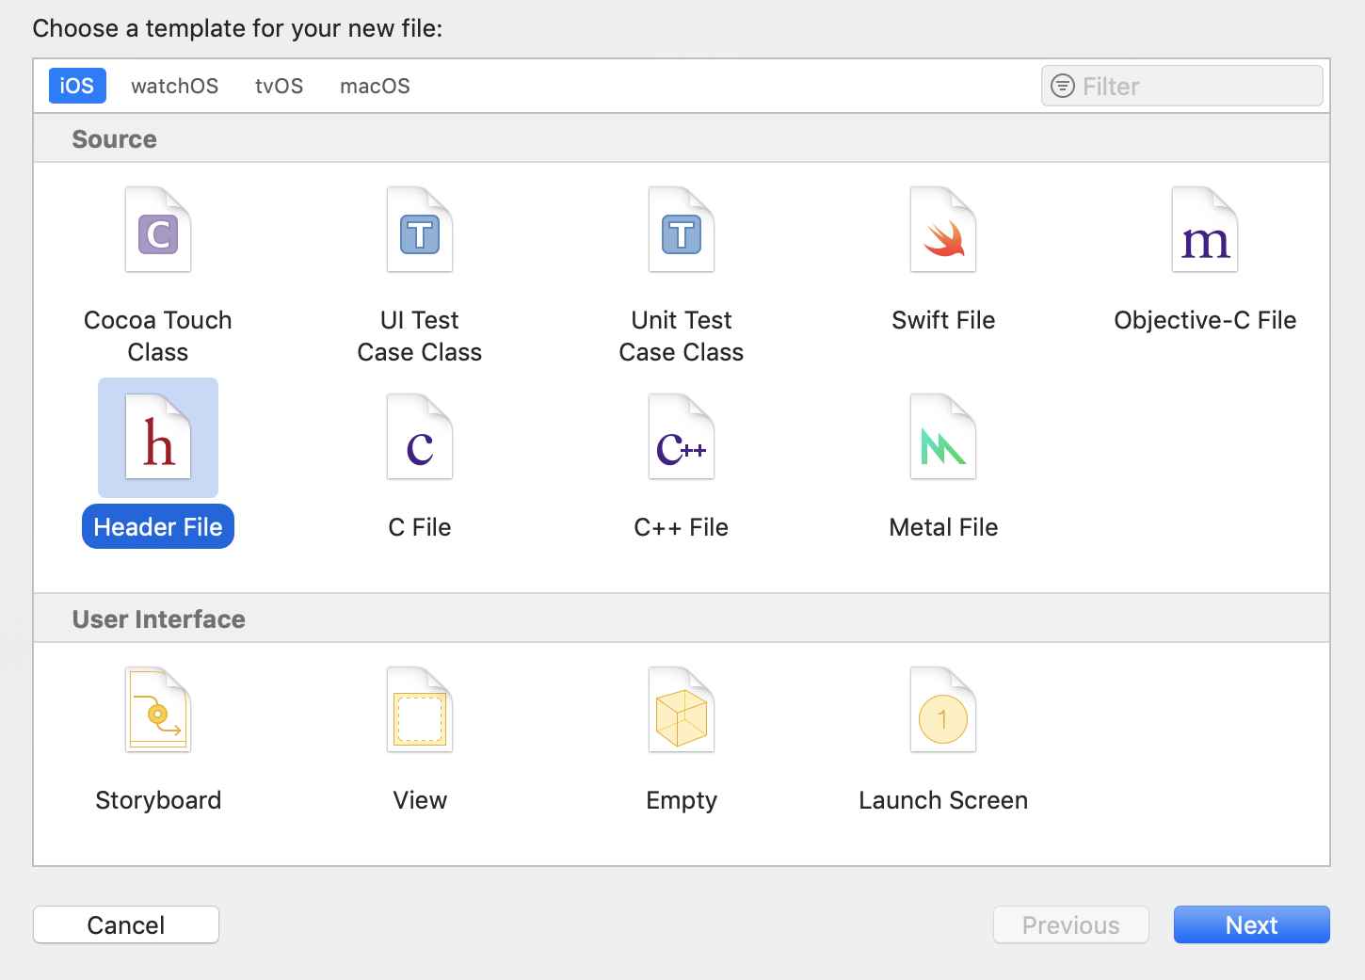The image size is (1365, 980).
Task: Switch to the watchOS platform tab
Action: click(x=175, y=86)
